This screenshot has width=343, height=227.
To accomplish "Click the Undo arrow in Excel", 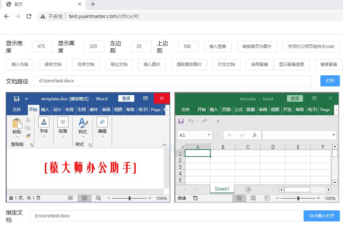I will coord(191,121).
